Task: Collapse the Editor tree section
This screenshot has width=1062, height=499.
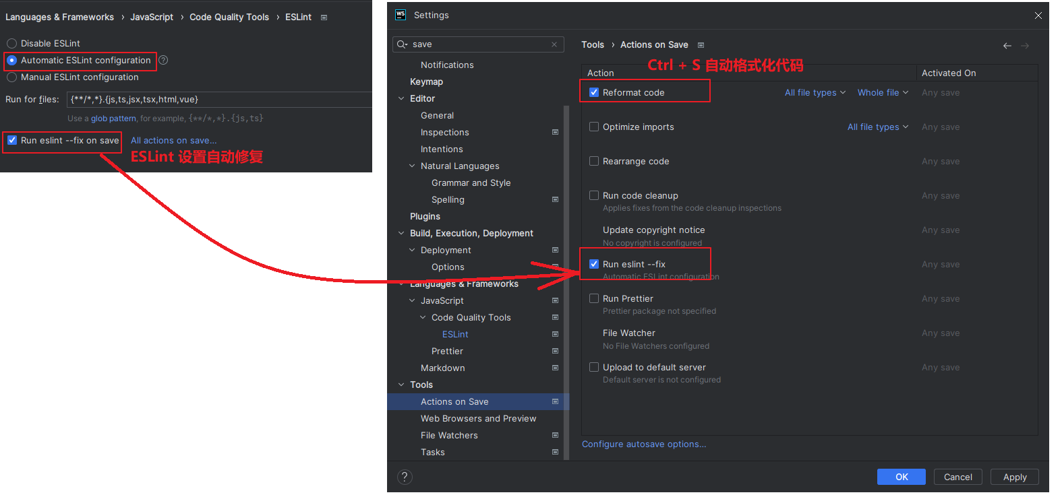Action: [401, 98]
